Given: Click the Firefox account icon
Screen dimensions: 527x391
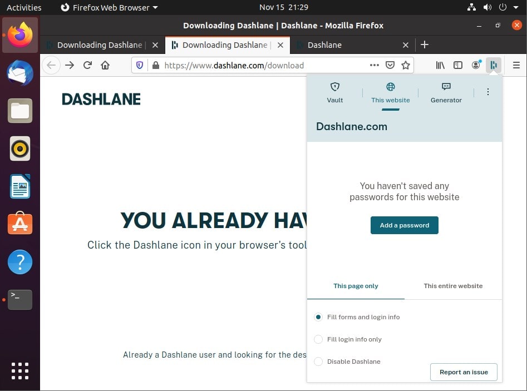Looking at the screenshot, I should (x=476, y=65).
